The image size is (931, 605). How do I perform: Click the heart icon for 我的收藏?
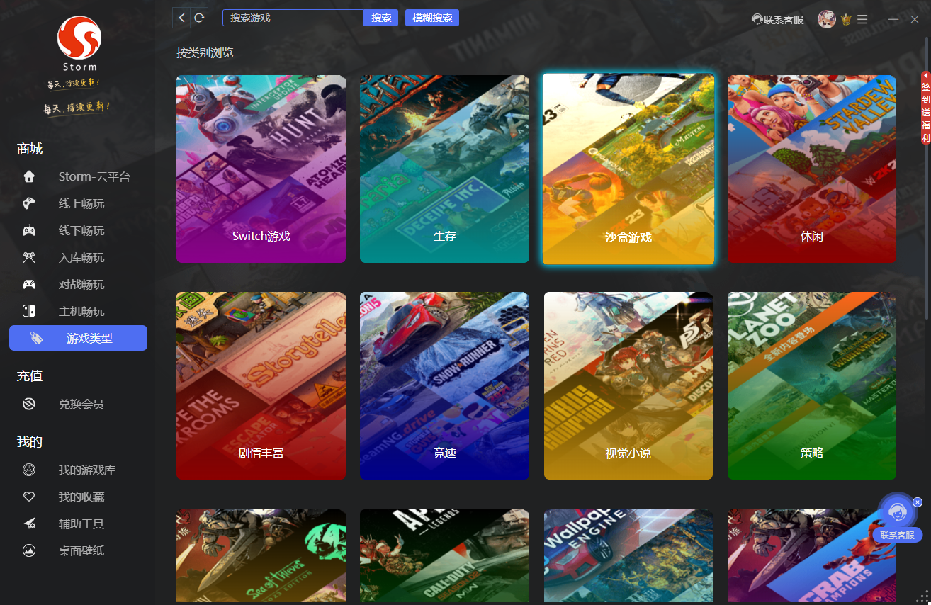click(29, 497)
